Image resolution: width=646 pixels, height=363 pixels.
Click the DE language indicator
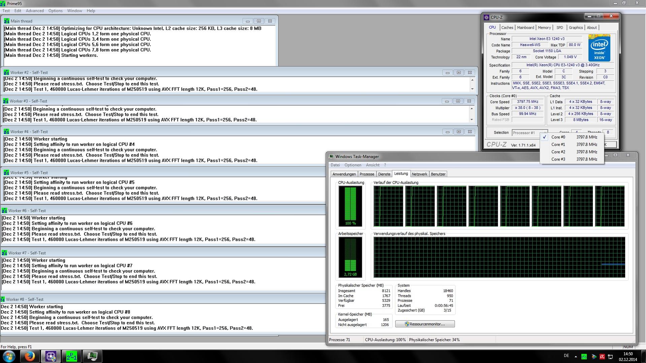566,356
